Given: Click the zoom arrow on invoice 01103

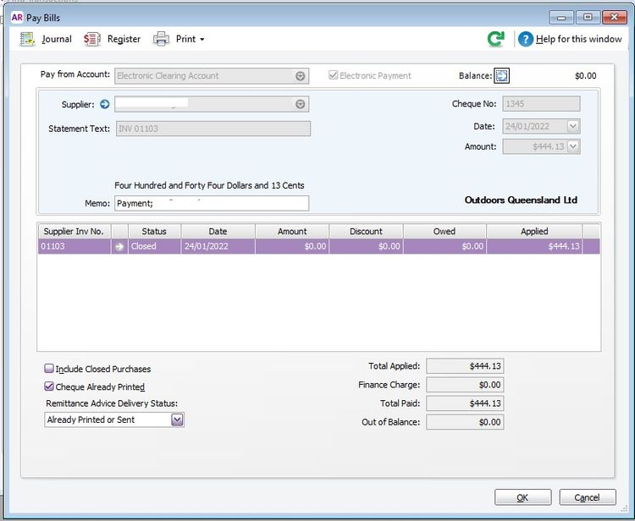Looking at the screenshot, I should [x=119, y=247].
